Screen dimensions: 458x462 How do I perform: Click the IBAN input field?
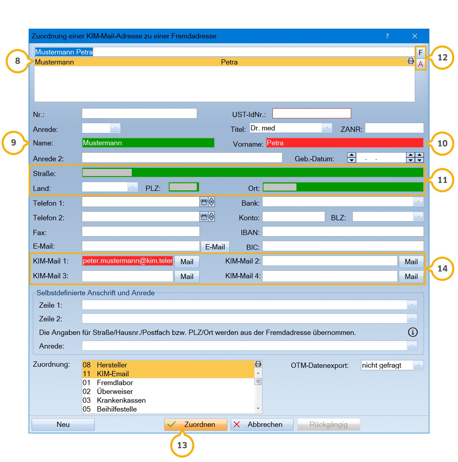(x=343, y=232)
